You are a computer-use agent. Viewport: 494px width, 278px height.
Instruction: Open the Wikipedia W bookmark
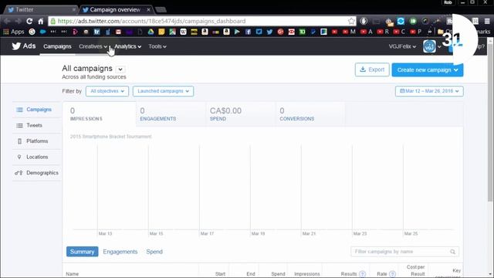pyautogui.click(x=183, y=32)
